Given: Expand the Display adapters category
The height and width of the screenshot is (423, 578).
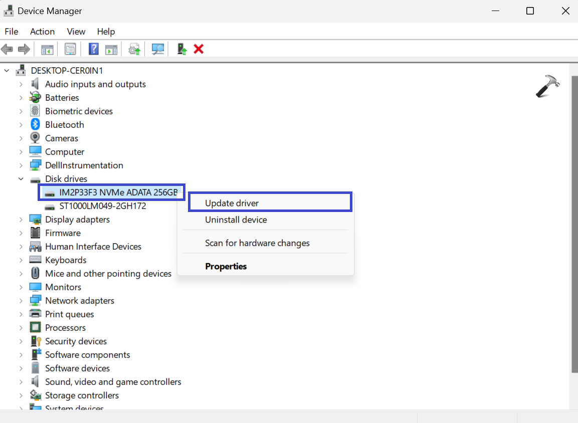Looking at the screenshot, I should (x=21, y=220).
